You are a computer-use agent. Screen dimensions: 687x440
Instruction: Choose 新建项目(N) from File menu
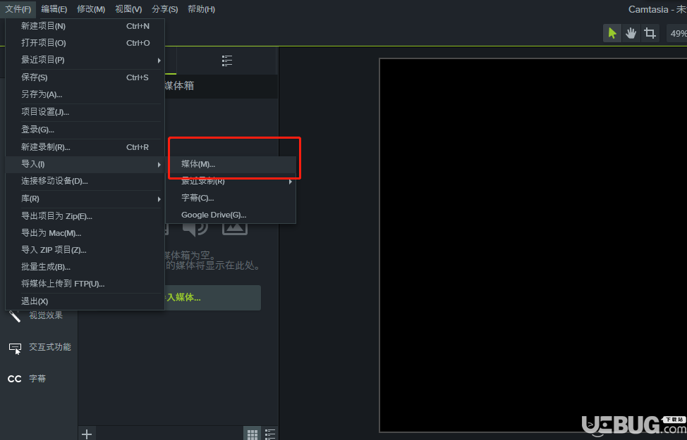point(85,26)
